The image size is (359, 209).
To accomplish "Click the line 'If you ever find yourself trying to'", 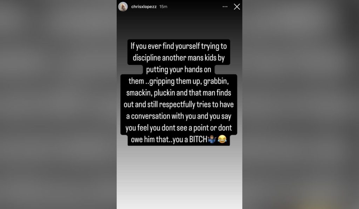I will (178, 46).
